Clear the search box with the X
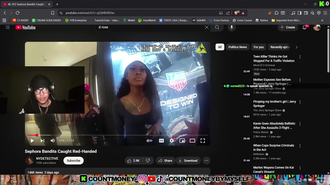Viewport: 330px width, 185px height. pos(207,27)
